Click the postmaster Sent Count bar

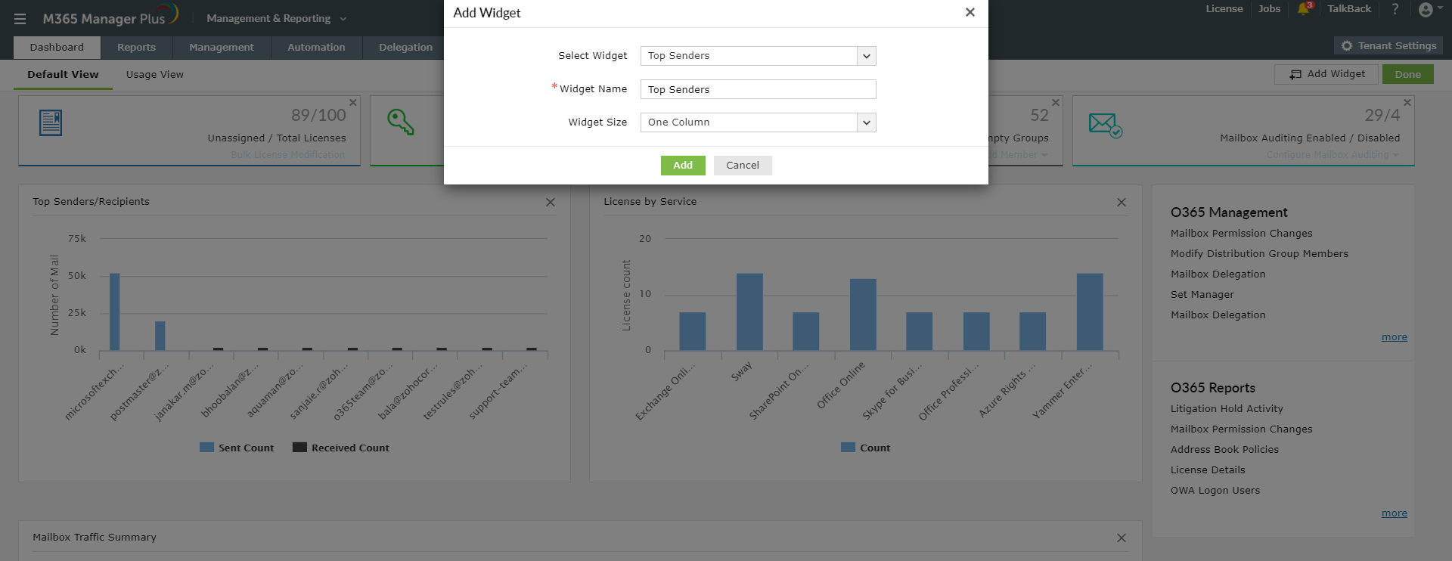click(x=160, y=336)
